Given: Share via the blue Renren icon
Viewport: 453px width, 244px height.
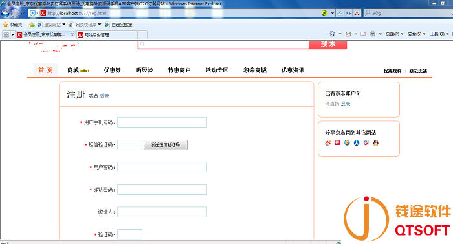Looking at the screenshot, I should 357,142.
